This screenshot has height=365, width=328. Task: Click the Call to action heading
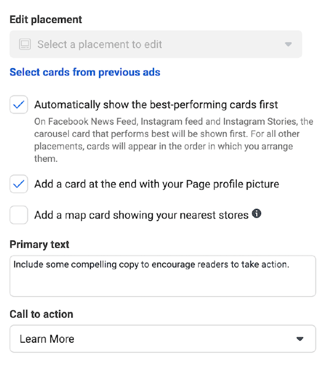(41, 315)
